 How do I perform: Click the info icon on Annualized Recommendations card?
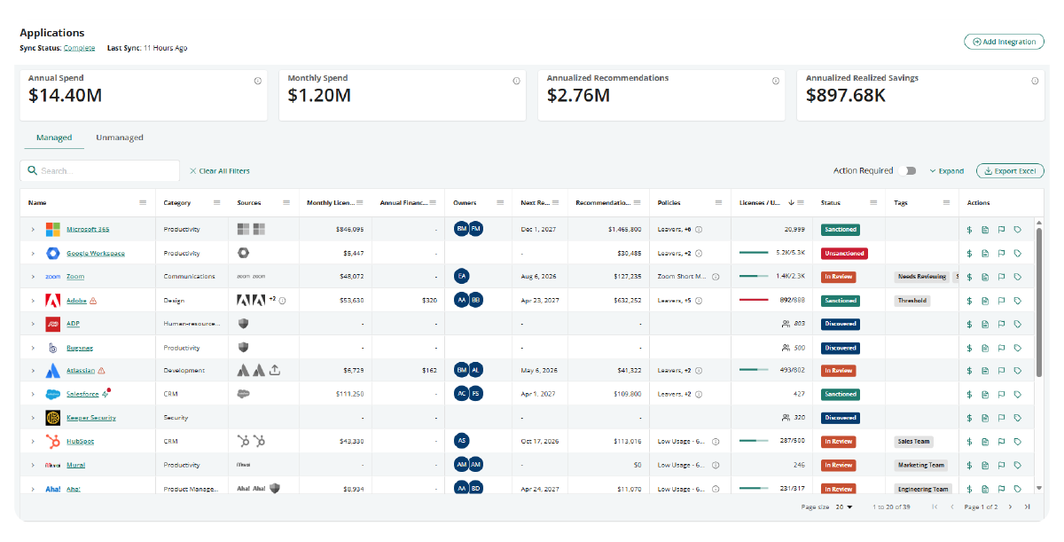[775, 81]
